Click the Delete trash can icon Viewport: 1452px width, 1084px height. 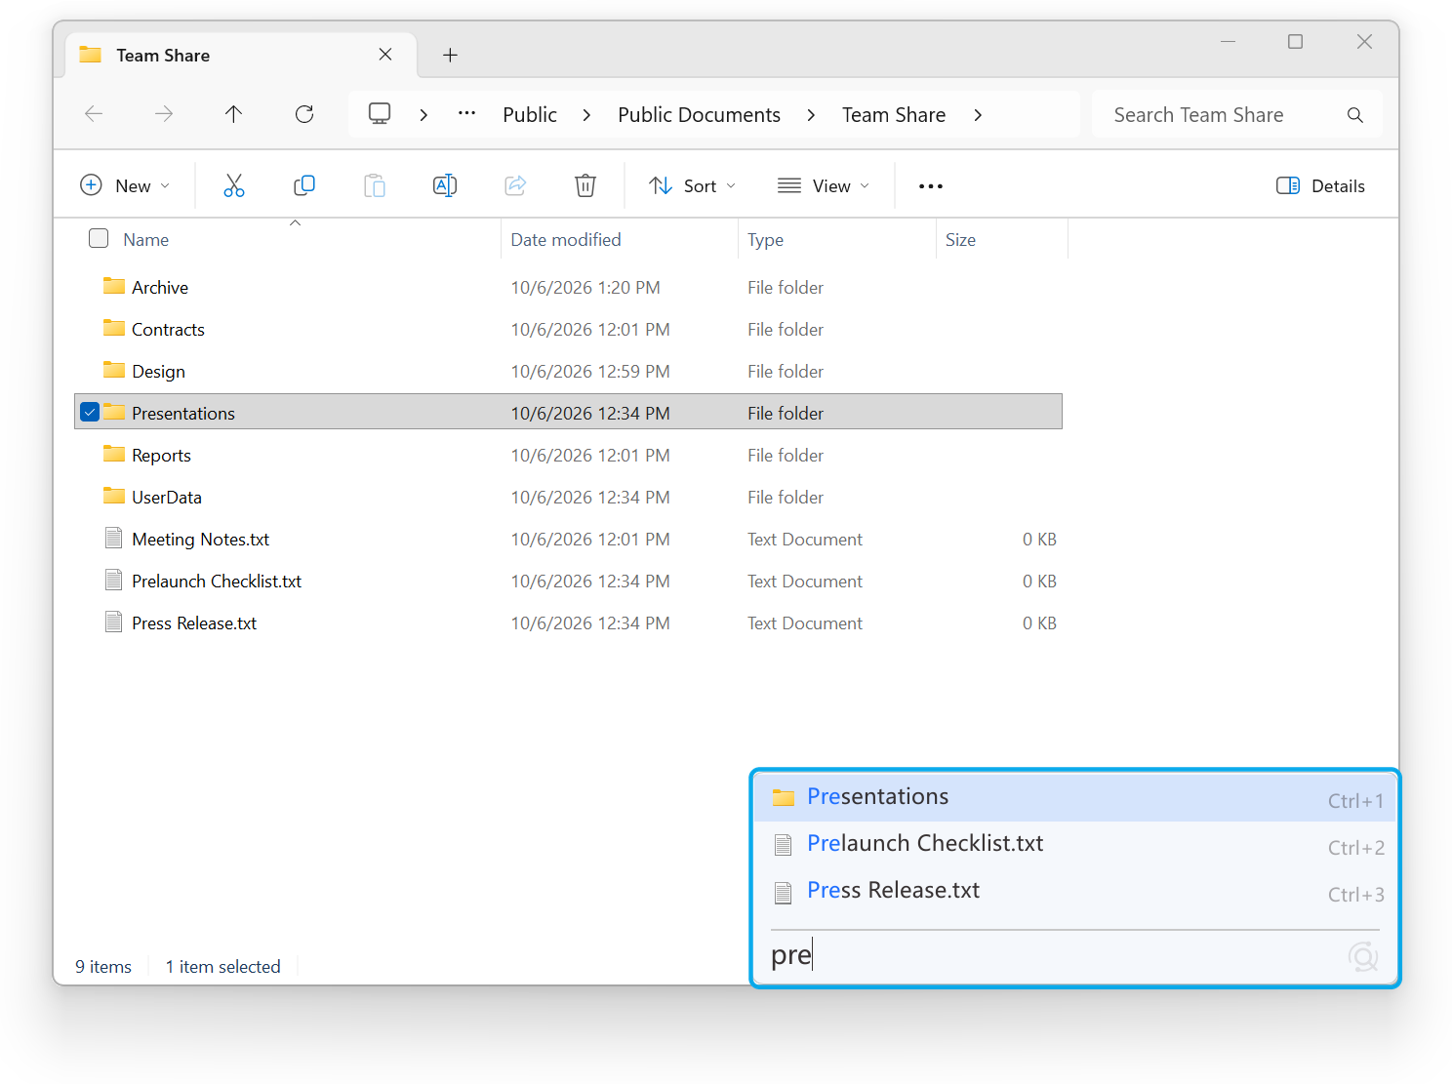pos(585,185)
